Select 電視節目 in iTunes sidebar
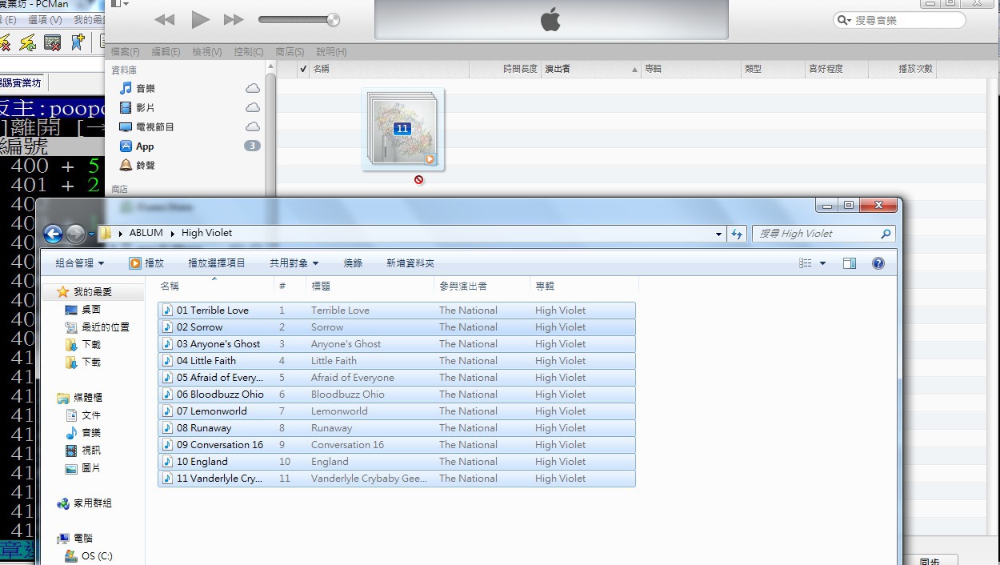1000x565 pixels. pos(155,126)
